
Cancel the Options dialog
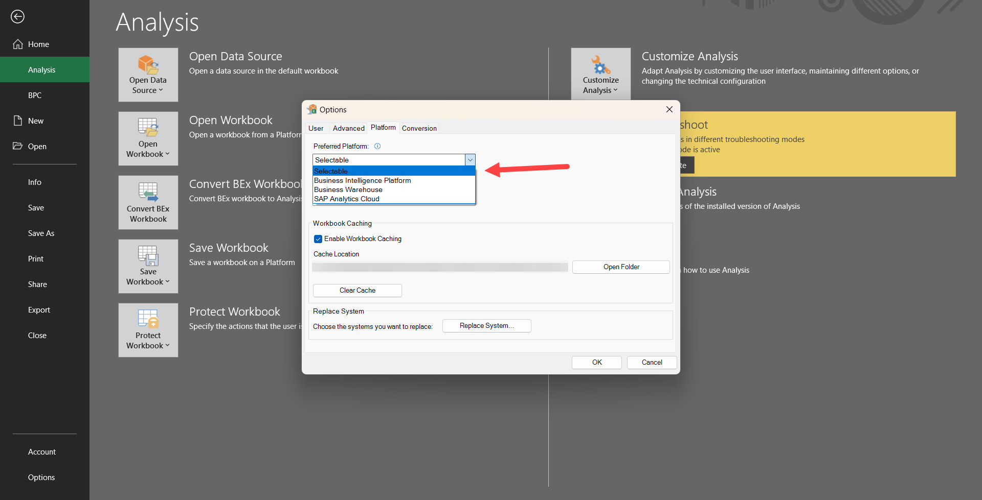652,363
